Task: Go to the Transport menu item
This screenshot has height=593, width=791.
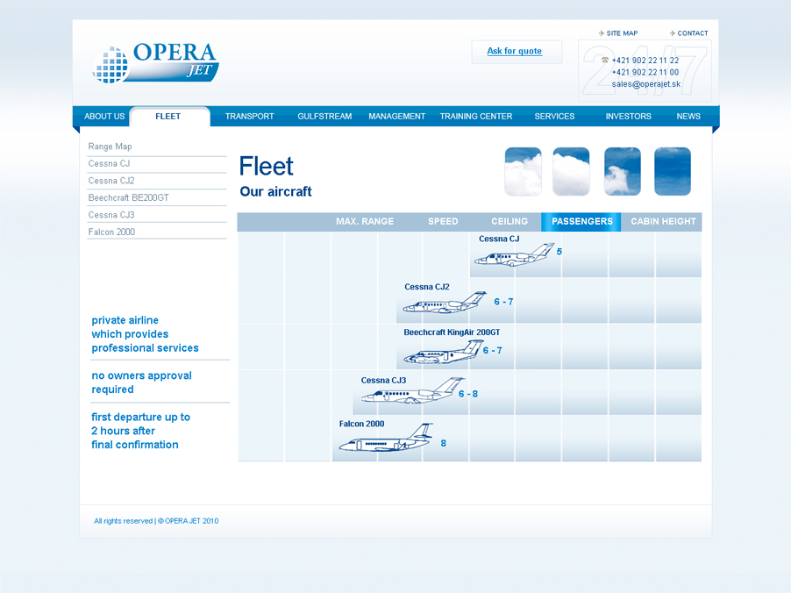Action: [x=249, y=116]
